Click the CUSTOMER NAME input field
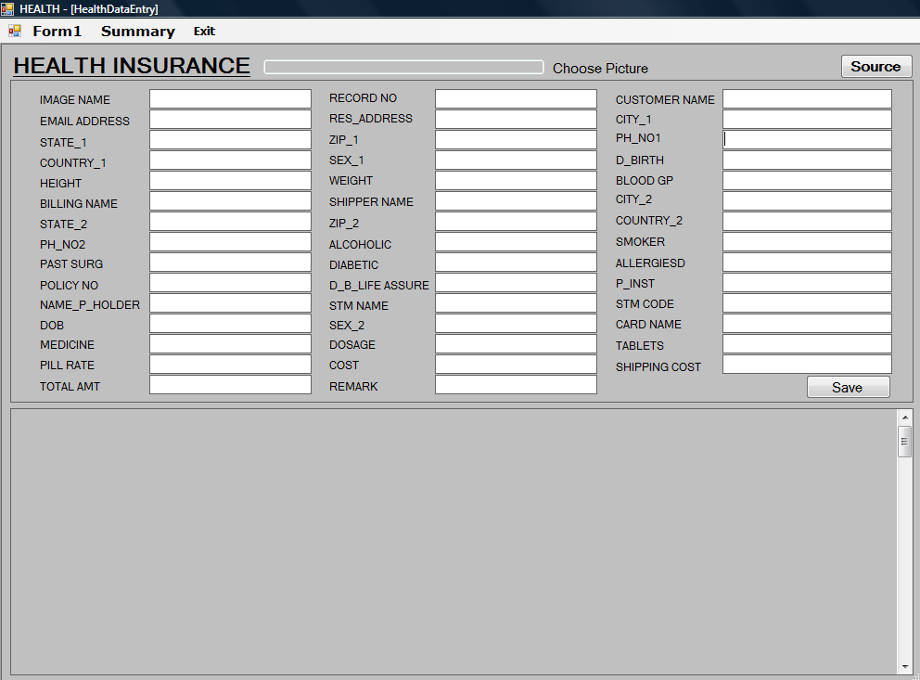 [807, 98]
